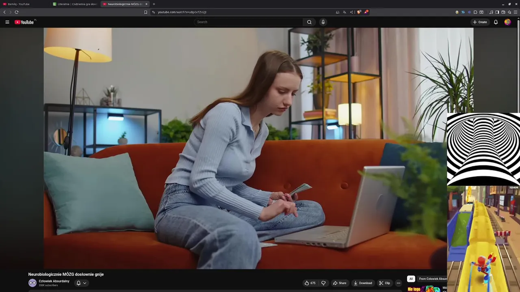Click the YouTube search magnifier button
The image size is (520, 292).
(x=309, y=22)
